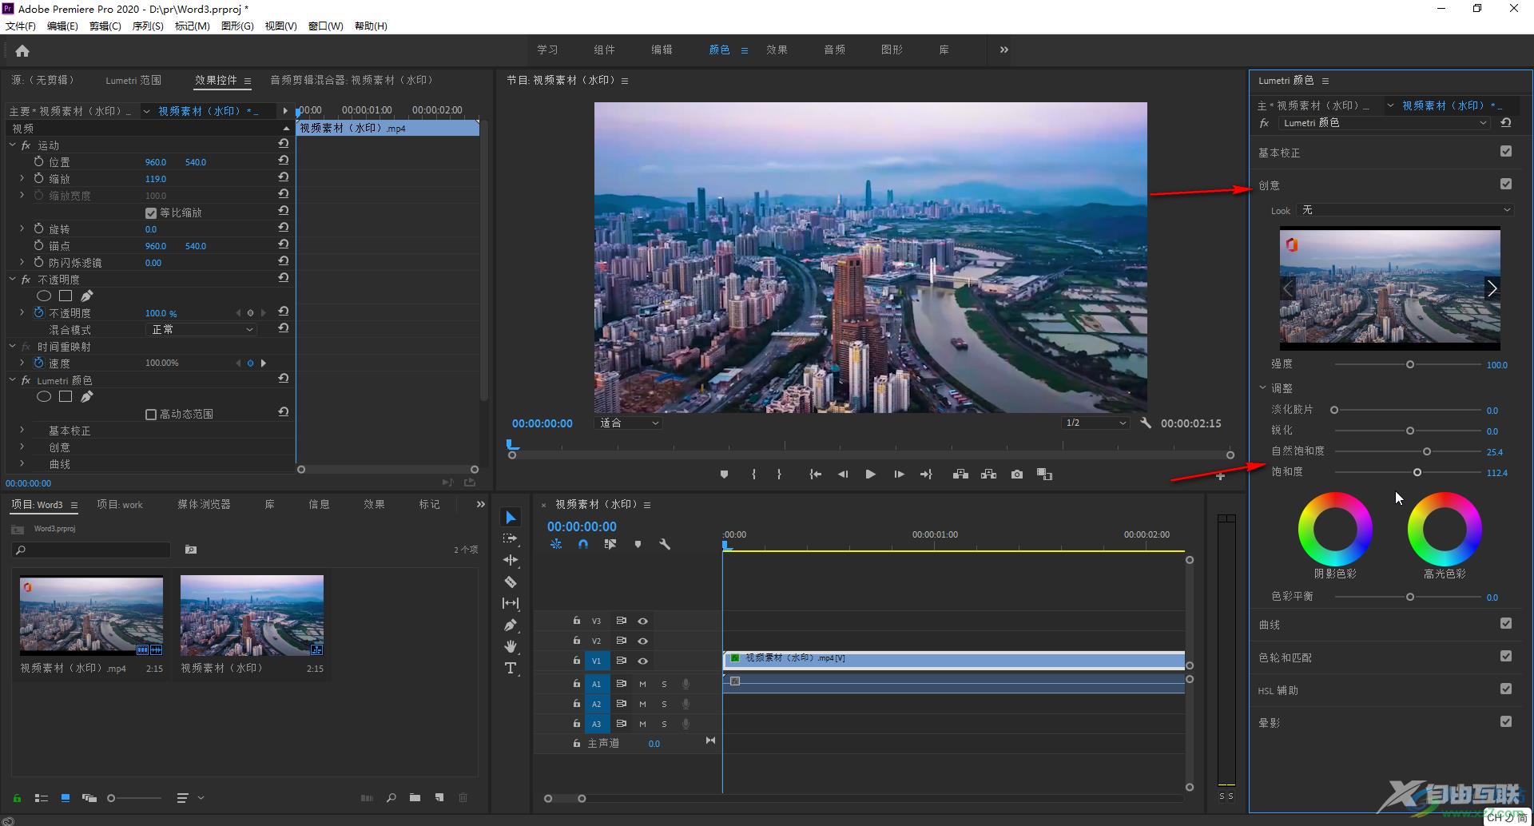Click new bin folder icon in project panel
The image size is (1534, 826).
pos(415,798)
